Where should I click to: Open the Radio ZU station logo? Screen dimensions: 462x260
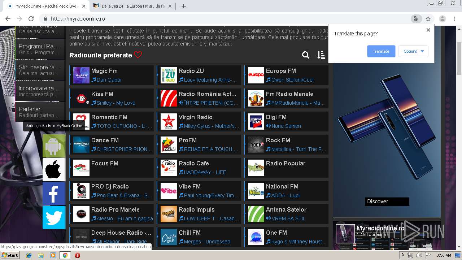click(169, 75)
